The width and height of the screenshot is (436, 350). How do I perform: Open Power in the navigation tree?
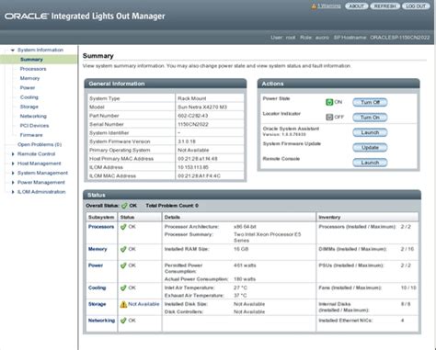[x=28, y=88]
